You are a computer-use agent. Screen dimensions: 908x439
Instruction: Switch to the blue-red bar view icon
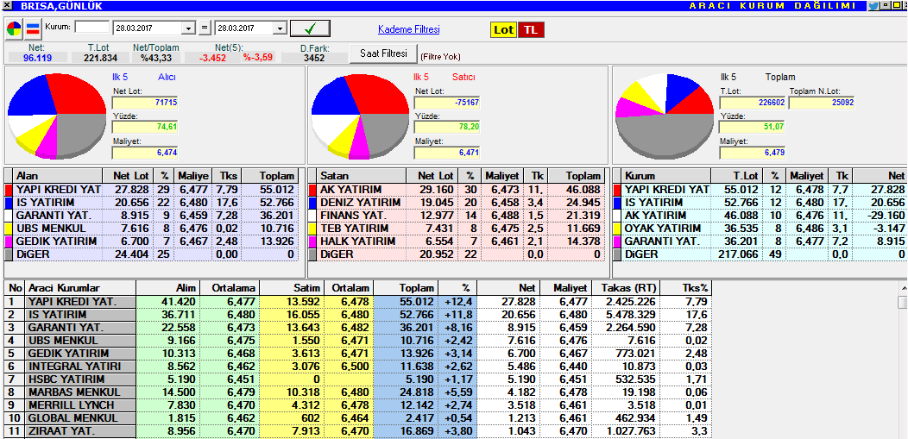coord(33,28)
